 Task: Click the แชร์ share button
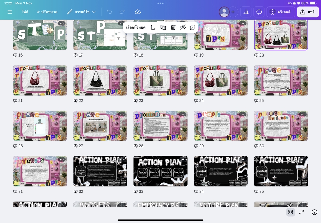(308, 12)
